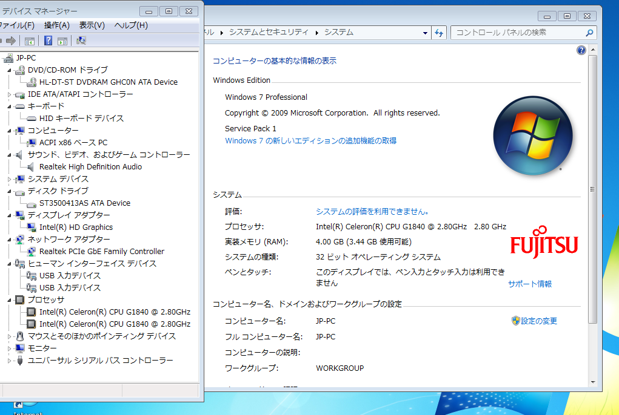The width and height of the screenshot is (619, 415).
Task: Select the ヒューマン インターフェイス デバイス icon
Action: [x=20, y=264]
